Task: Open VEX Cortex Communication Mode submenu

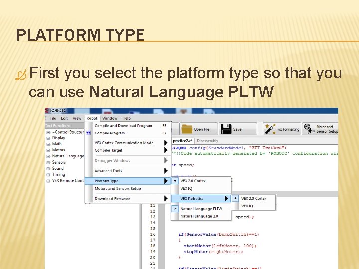Action: click(x=128, y=143)
